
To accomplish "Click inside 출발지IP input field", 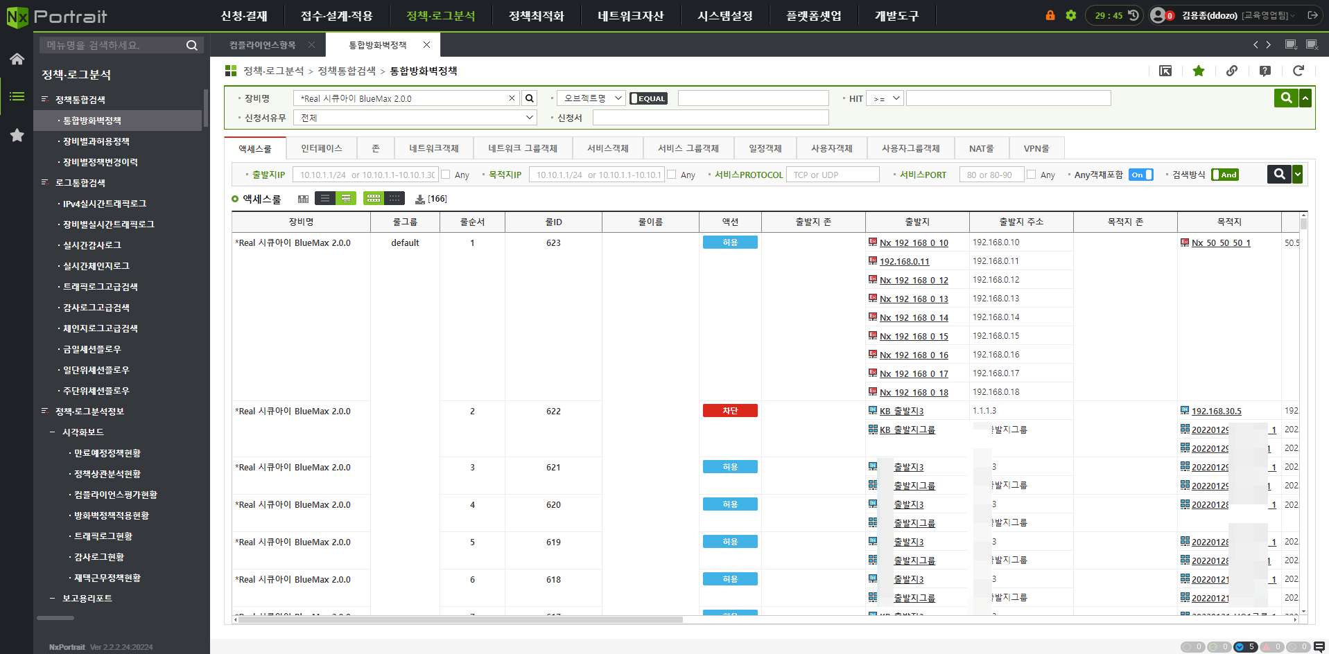I will coord(365,175).
